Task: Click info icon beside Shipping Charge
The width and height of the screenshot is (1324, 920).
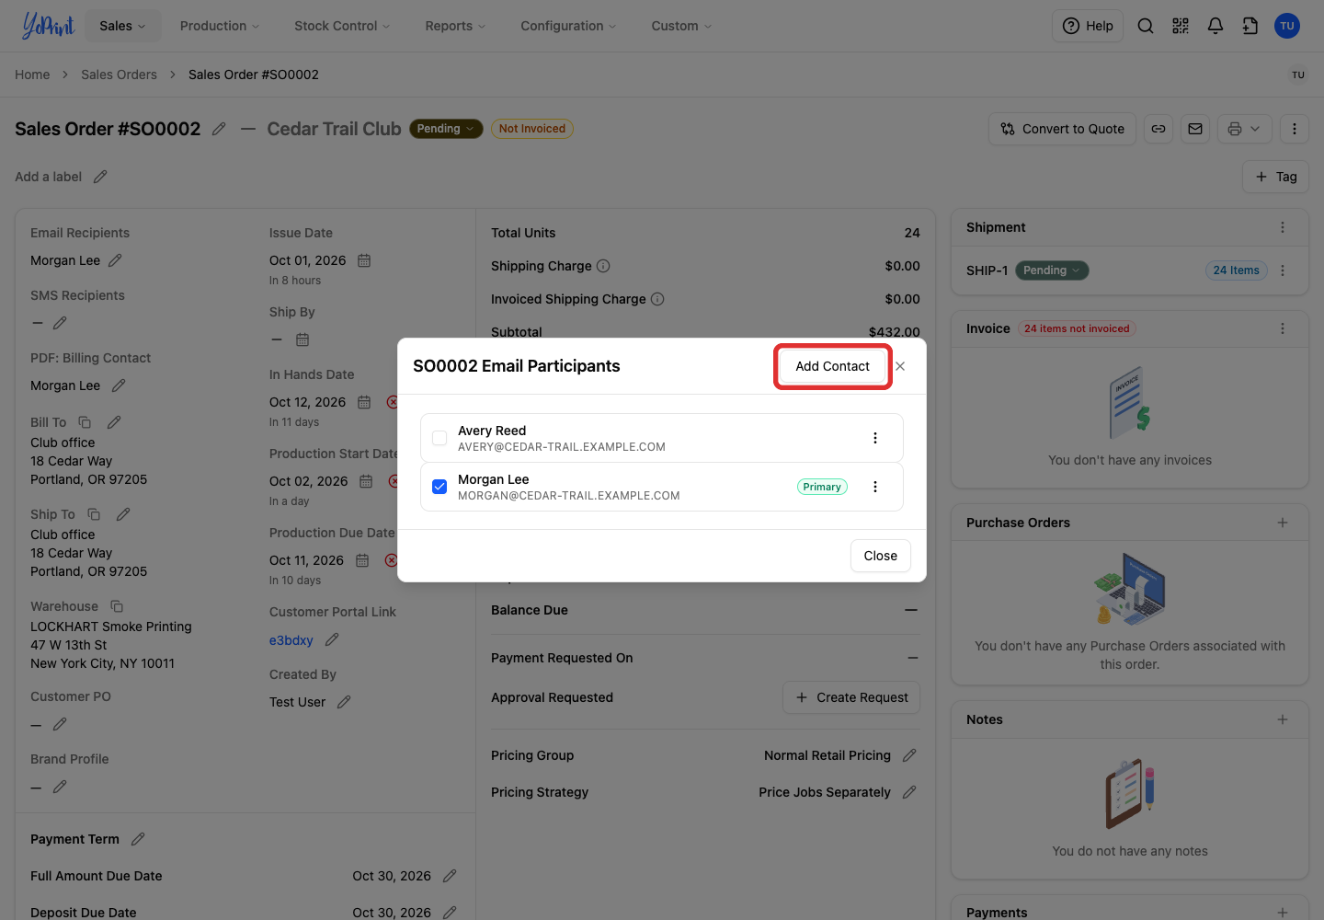Action: [x=603, y=266]
